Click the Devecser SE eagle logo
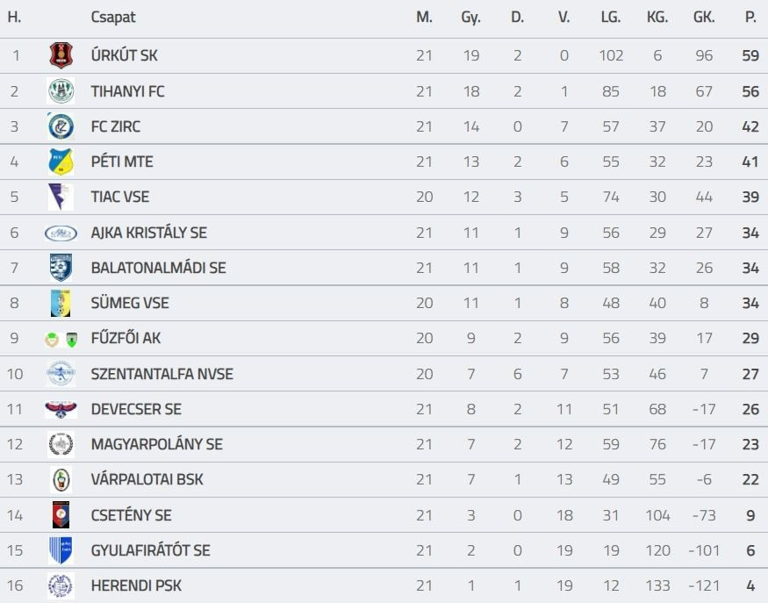 click(x=61, y=409)
